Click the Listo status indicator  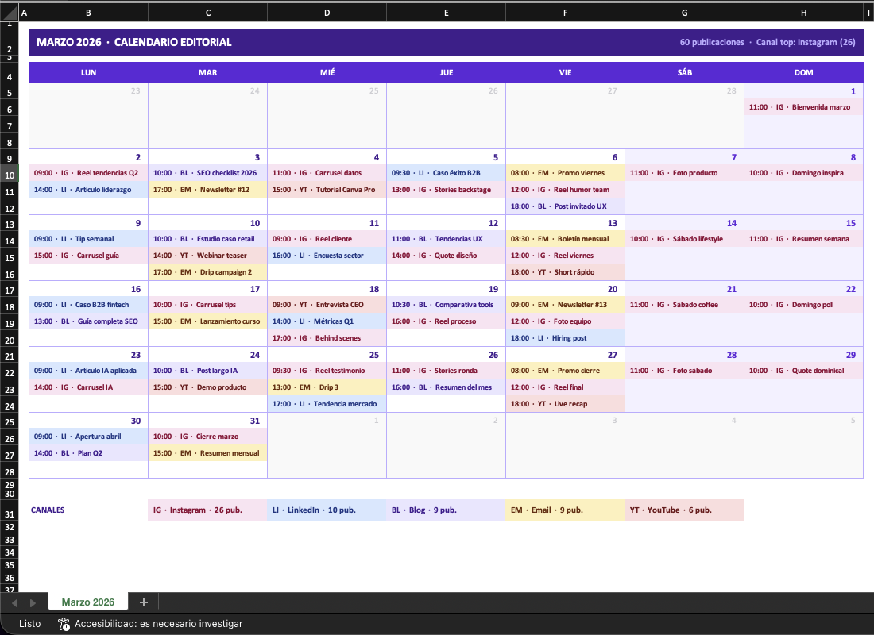click(x=29, y=624)
